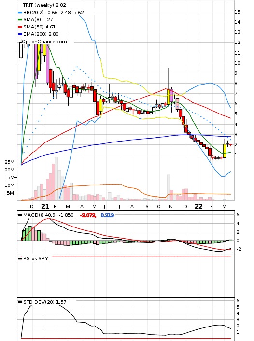Click the RS vs SPY panel label
254x341 pixels.
[x=36, y=259]
